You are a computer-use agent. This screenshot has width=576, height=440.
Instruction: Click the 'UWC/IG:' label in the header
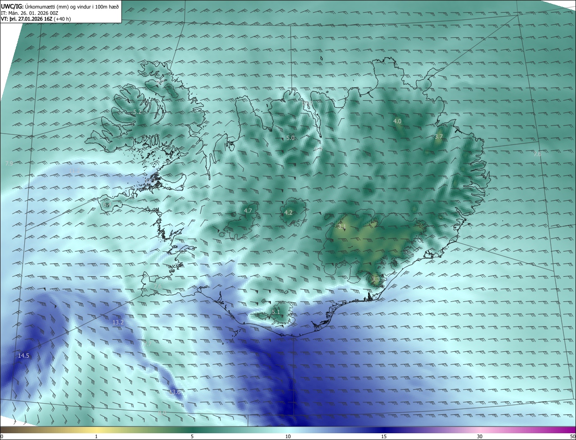[12, 6]
